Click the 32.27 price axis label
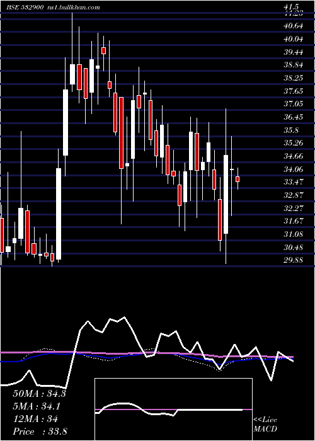Image resolution: width=315 pixels, height=441 pixels. (294, 208)
